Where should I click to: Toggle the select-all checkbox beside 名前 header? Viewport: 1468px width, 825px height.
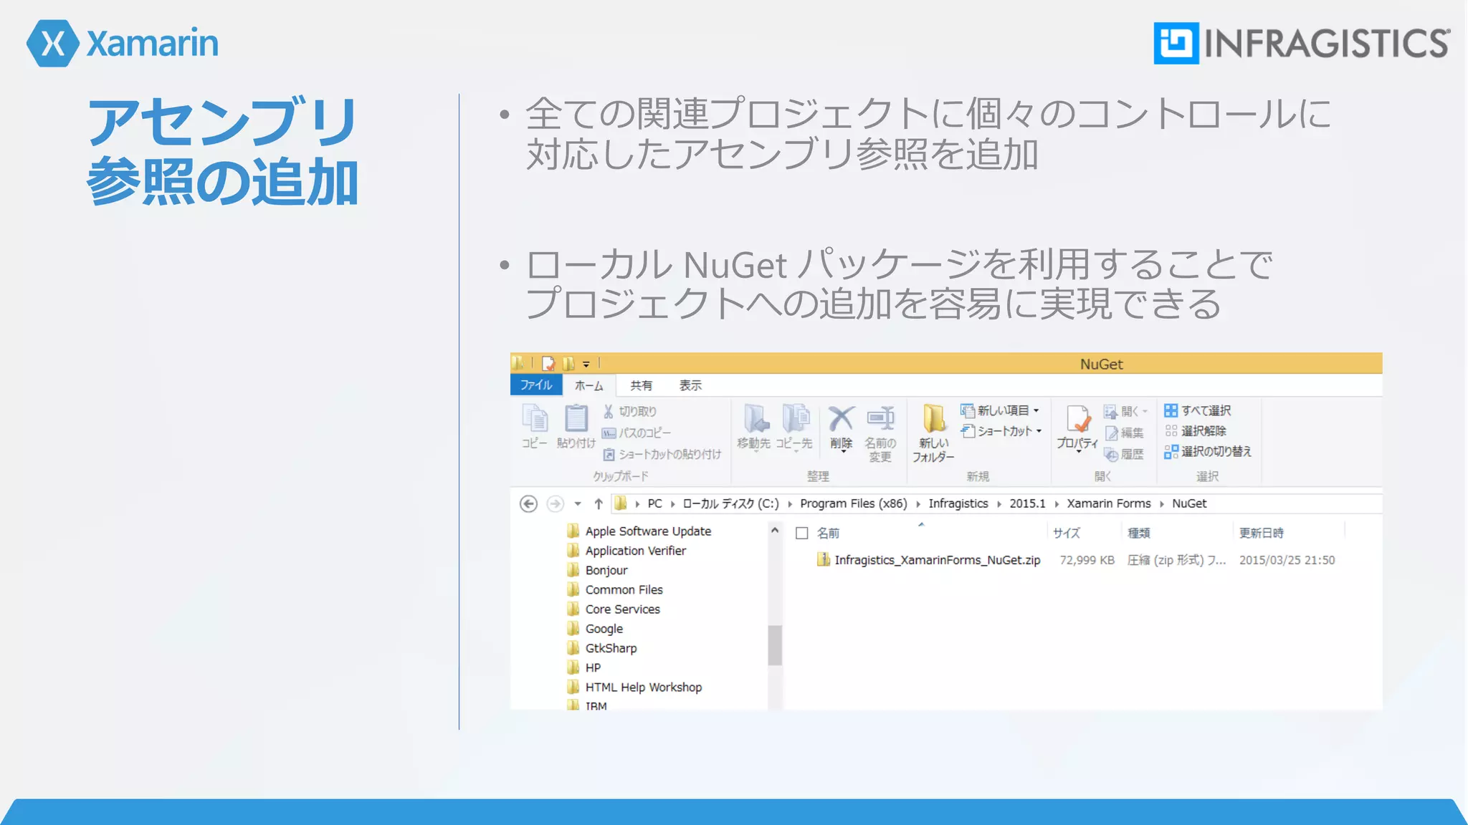point(802,533)
